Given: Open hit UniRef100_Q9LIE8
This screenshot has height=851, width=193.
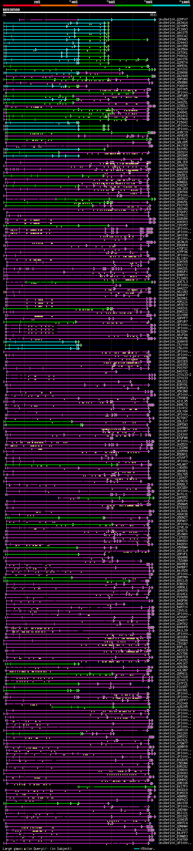Looking at the screenshot, I should point(173,162).
